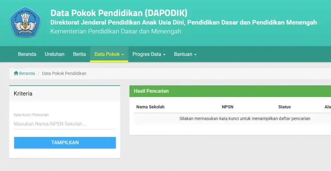Viewport: 331px width, 171px height.
Task: Click the Status column header
Action: pos(284,107)
